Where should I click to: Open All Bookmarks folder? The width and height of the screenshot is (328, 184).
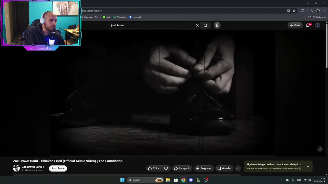click(317, 17)
